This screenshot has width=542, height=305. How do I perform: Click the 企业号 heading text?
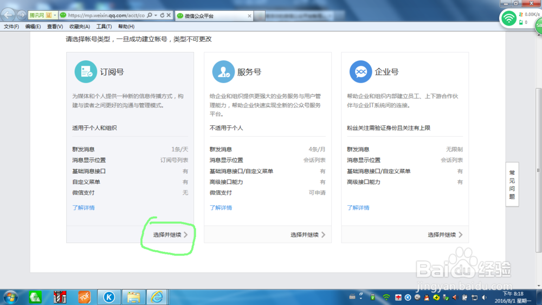pos(386,72)
